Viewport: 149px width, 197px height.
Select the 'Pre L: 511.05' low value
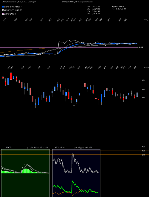point(94,11)
